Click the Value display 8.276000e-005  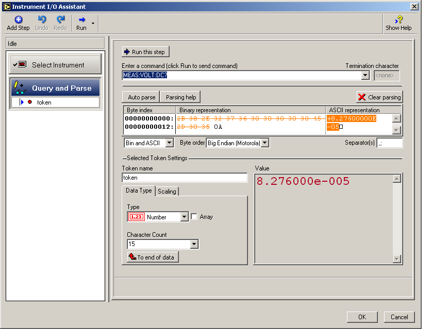[303, 181]
